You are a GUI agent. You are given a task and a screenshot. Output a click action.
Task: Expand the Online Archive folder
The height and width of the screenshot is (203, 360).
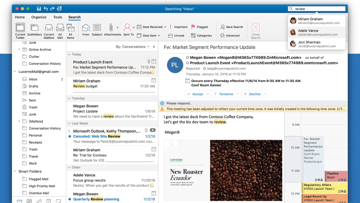(x=19, y=50)
